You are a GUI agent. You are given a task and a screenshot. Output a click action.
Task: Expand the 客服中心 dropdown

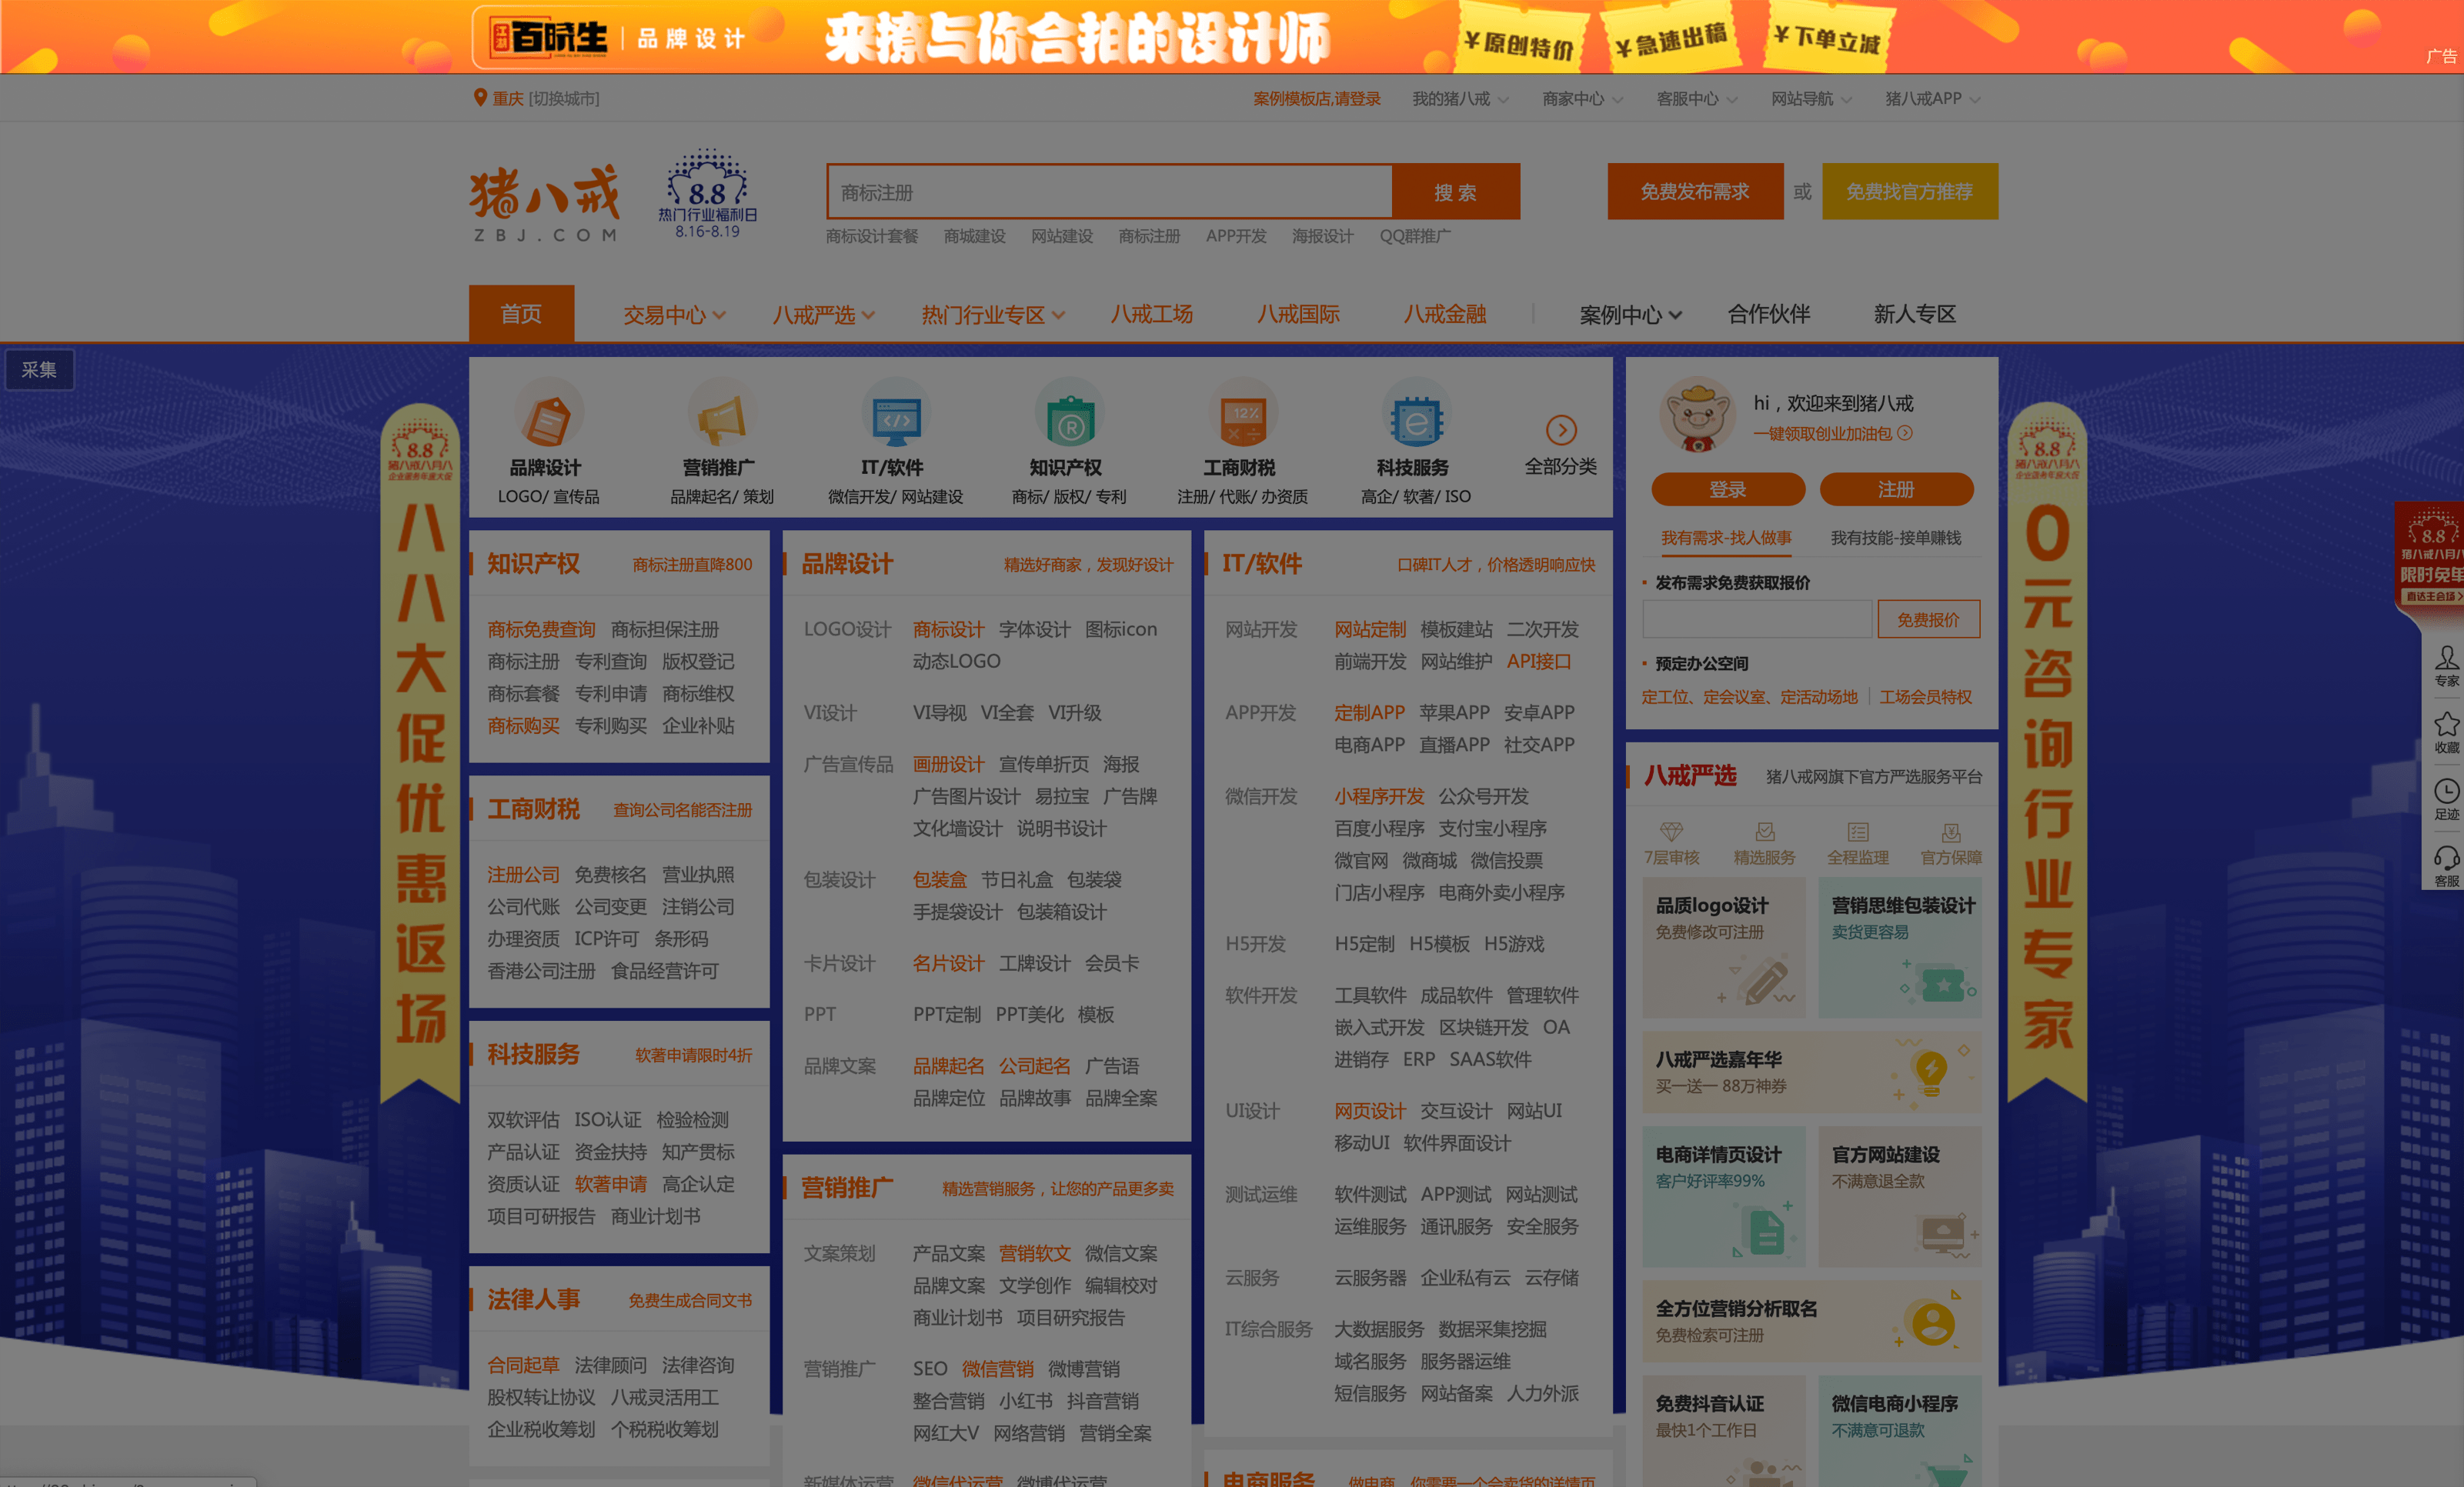pyautogui.click(x=1697, y=99)
